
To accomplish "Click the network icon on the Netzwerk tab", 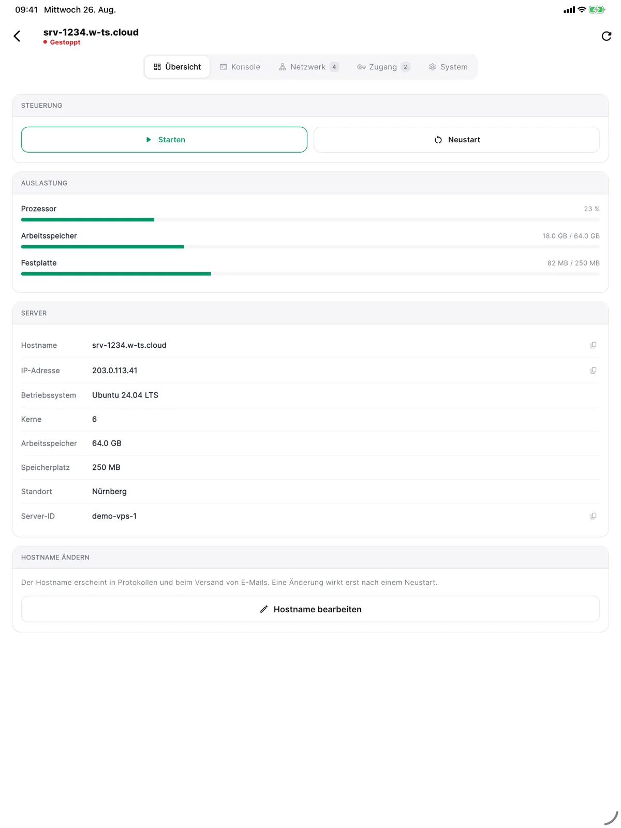I will click(283, 67).
